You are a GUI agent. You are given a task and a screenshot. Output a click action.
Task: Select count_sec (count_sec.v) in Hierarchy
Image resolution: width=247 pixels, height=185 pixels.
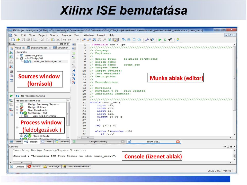tap(47, 61)
